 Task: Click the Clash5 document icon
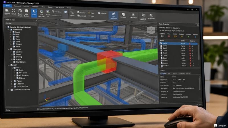161,53
